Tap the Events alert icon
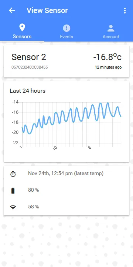The height and width of the screenshot is (267, 133). coord(66,28)
